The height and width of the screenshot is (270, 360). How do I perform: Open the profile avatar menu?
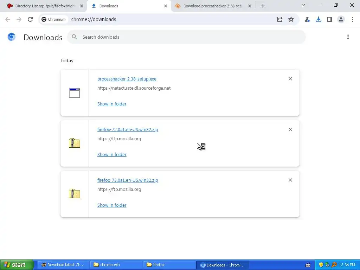[341, 19]
